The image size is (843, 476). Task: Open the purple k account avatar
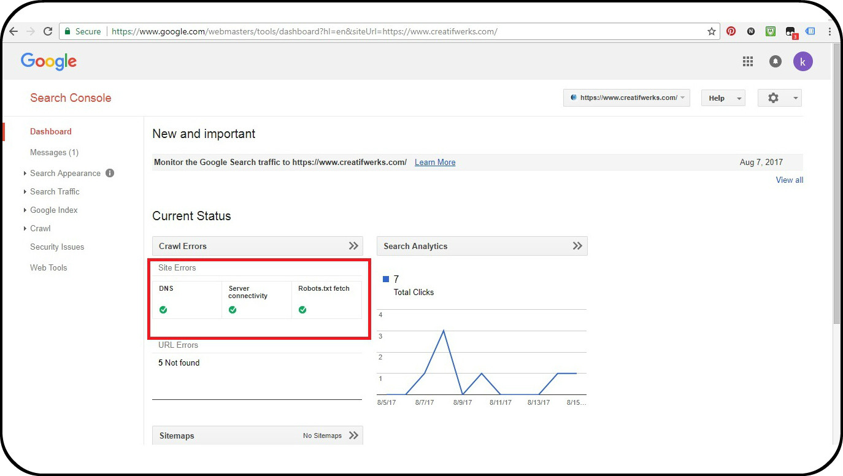[803, 61]
